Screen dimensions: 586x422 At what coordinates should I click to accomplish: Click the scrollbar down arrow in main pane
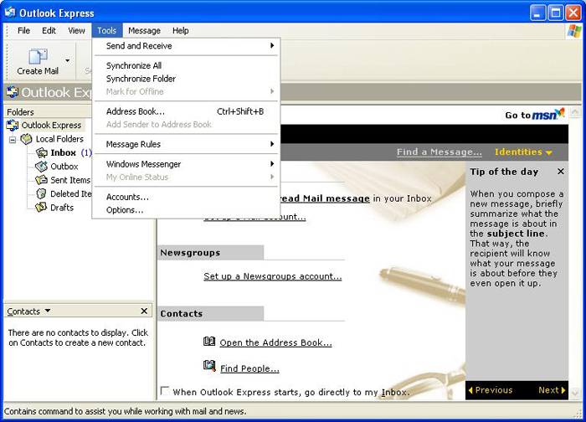(575, 393)
